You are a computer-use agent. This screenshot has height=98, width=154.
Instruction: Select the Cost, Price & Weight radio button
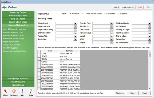83,14
